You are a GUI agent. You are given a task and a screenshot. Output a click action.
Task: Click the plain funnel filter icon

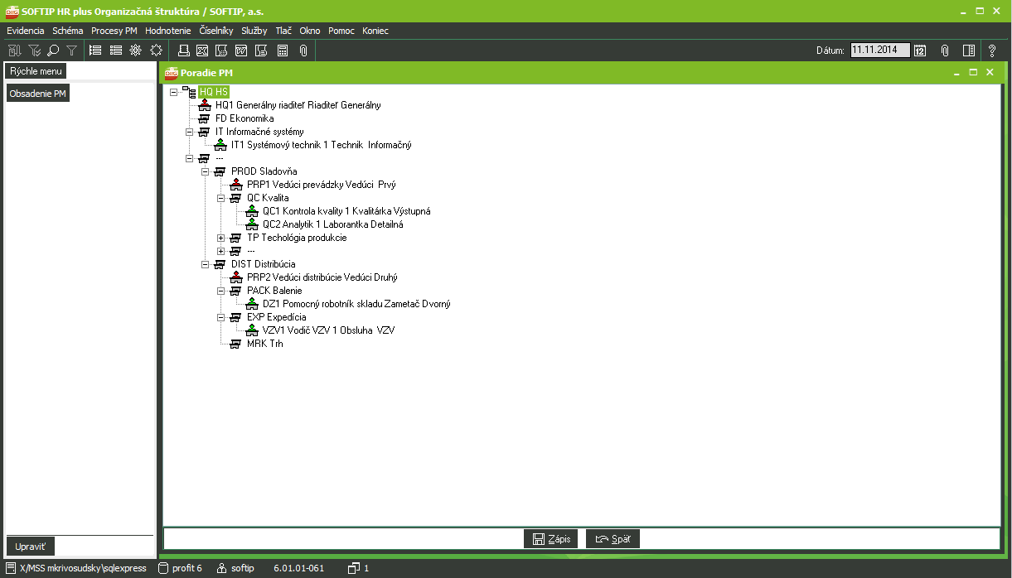(x=72, y=51)
